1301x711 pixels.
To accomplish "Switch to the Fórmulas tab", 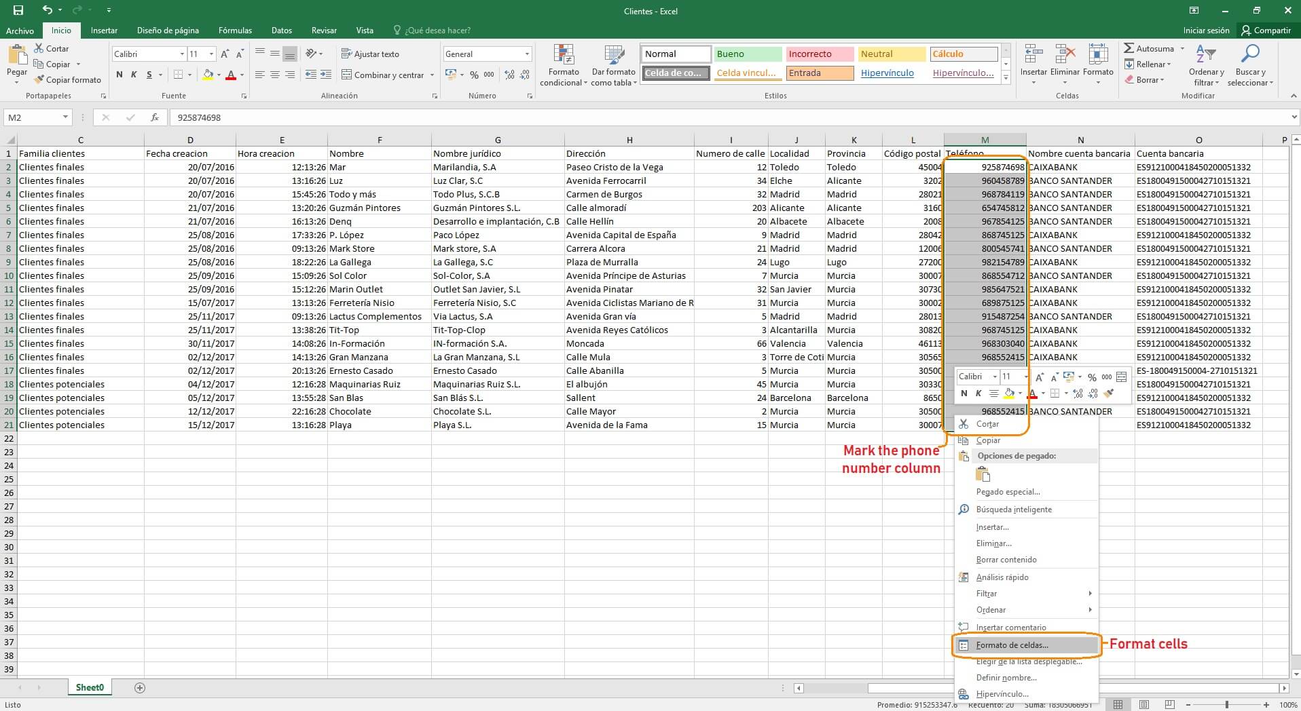I will click(235, 31).
